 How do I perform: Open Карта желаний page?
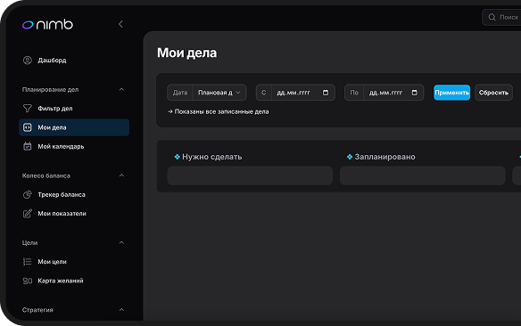click(x=61, y=281)
